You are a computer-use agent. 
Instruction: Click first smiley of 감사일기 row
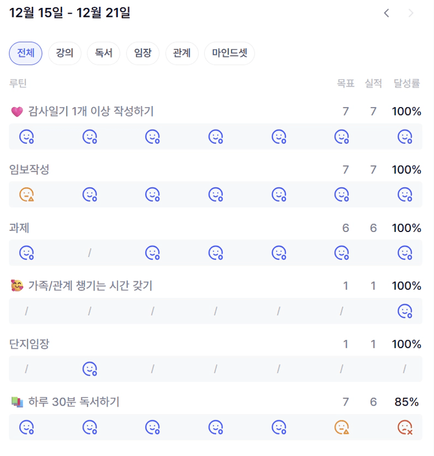[x=27, y=137]
